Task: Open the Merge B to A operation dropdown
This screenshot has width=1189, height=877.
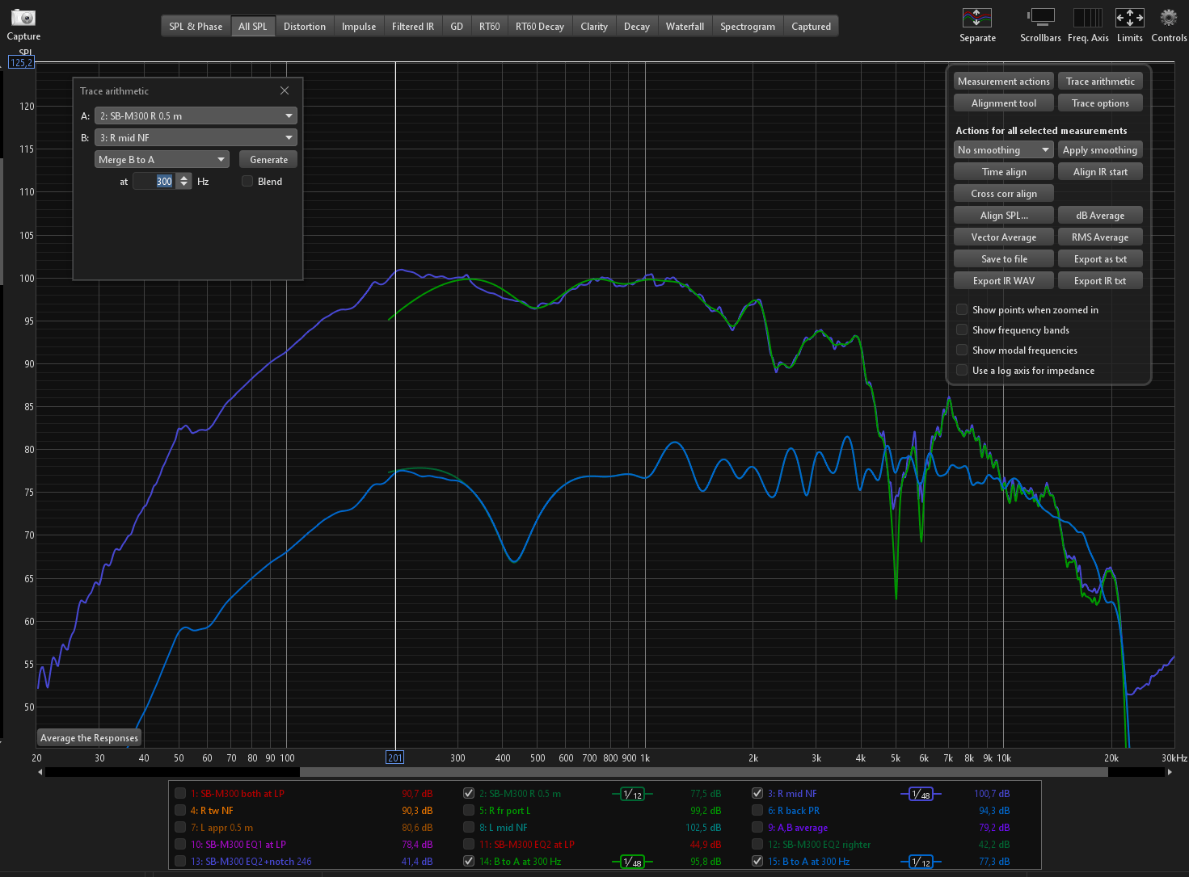Action: pyautogui.click(x=162, y=159)
